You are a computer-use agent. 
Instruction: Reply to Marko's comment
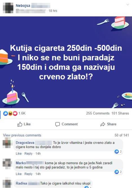click(28, 174)
